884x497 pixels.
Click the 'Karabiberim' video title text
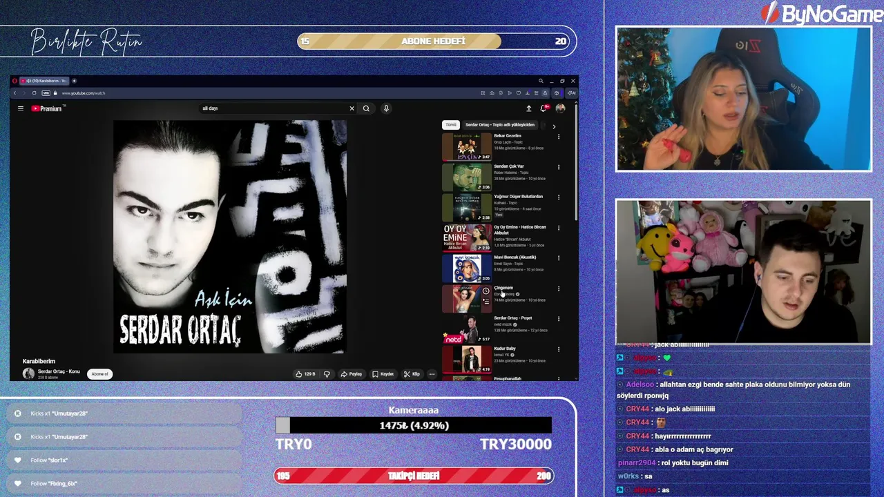pos(39,361)
